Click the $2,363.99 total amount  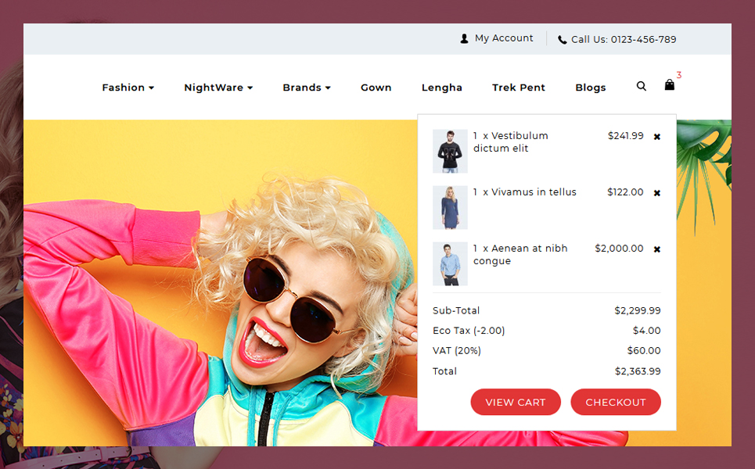click(x=638, y=371)
